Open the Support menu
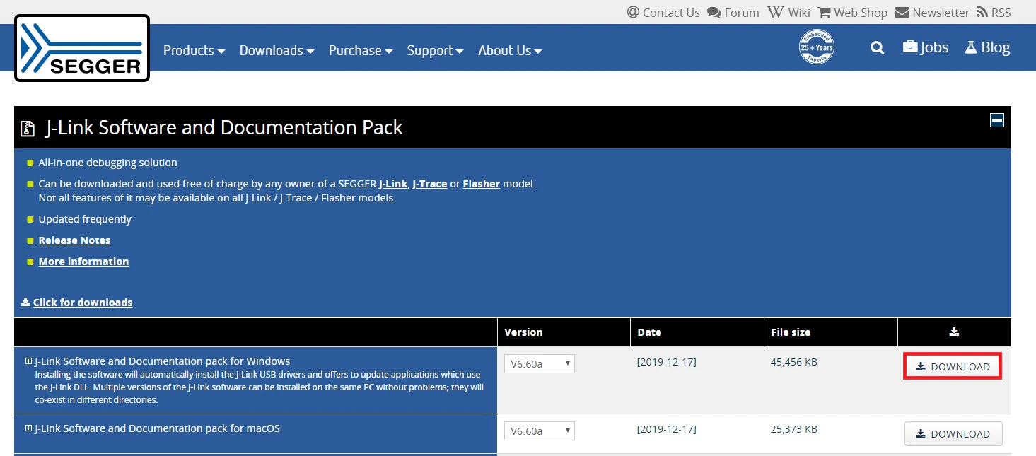Screen dimensions: 1036x456 coord(436,50)
